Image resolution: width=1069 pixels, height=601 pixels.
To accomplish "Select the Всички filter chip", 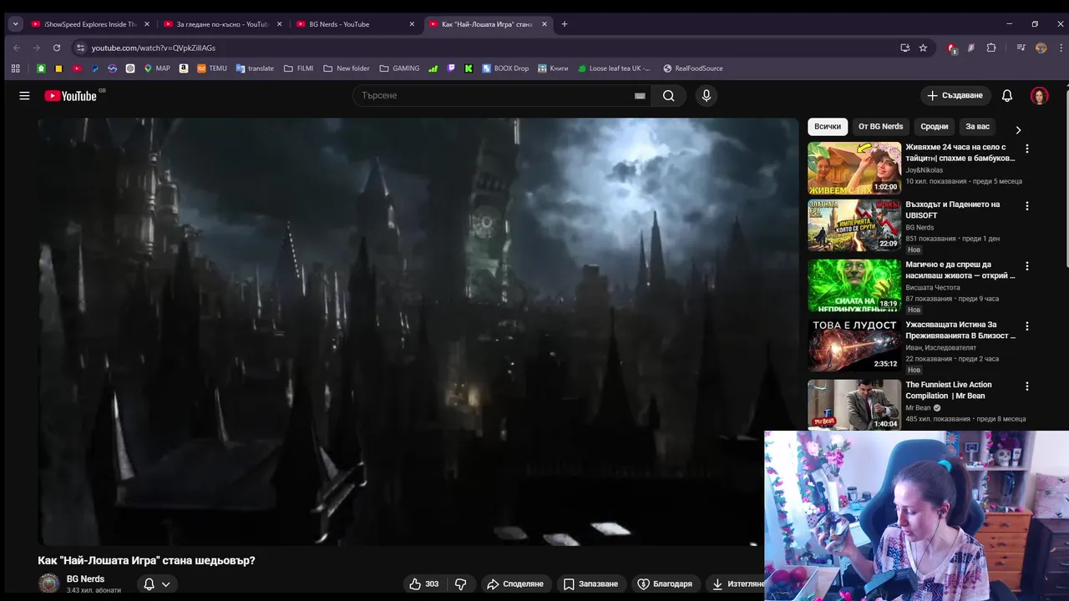I will point(828,127).
